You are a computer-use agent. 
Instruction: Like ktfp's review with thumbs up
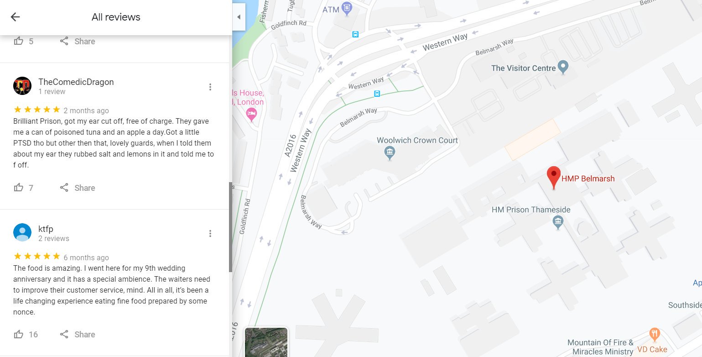click(19, 335)
